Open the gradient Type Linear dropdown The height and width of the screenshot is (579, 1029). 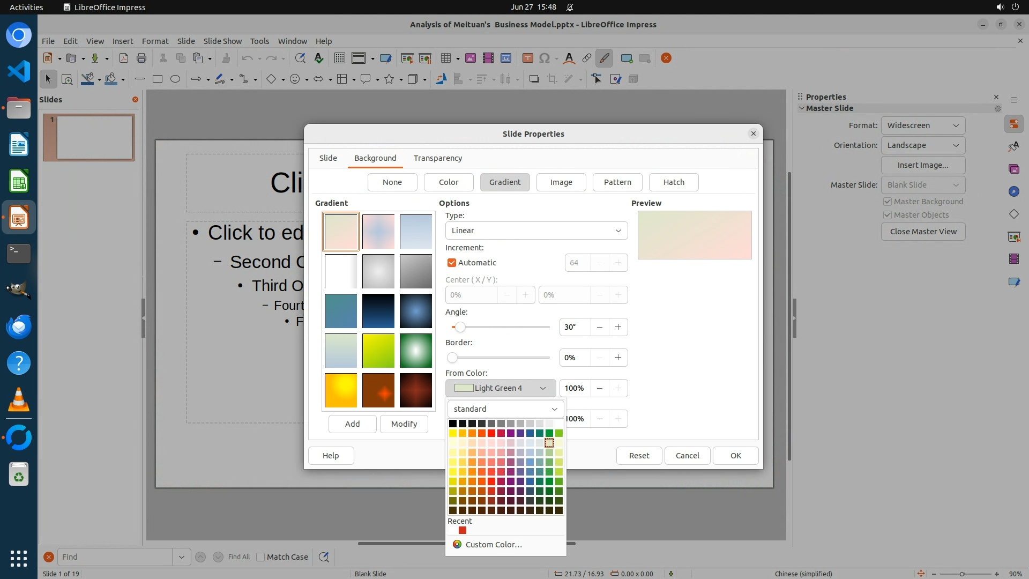[536, 231]
